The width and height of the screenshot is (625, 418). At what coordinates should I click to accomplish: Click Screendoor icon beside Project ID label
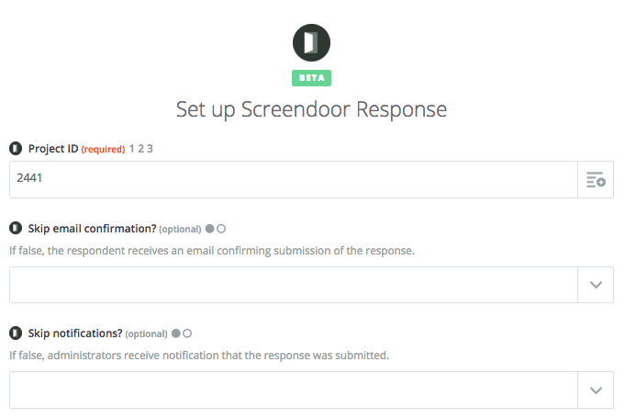(16, 149)
